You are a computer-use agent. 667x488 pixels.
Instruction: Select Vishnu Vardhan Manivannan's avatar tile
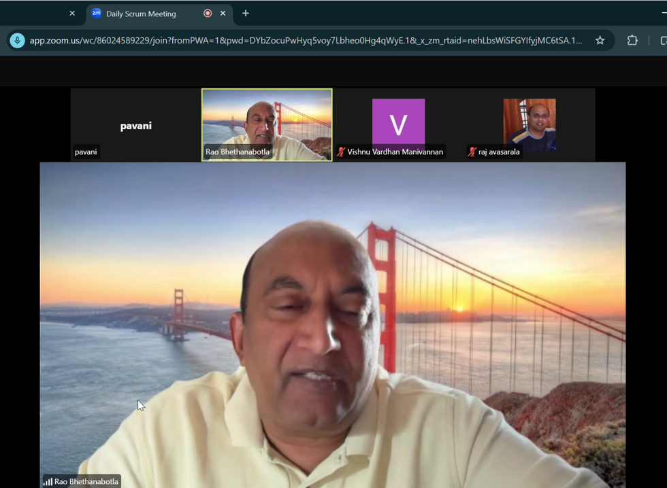(x=398, y=125)
